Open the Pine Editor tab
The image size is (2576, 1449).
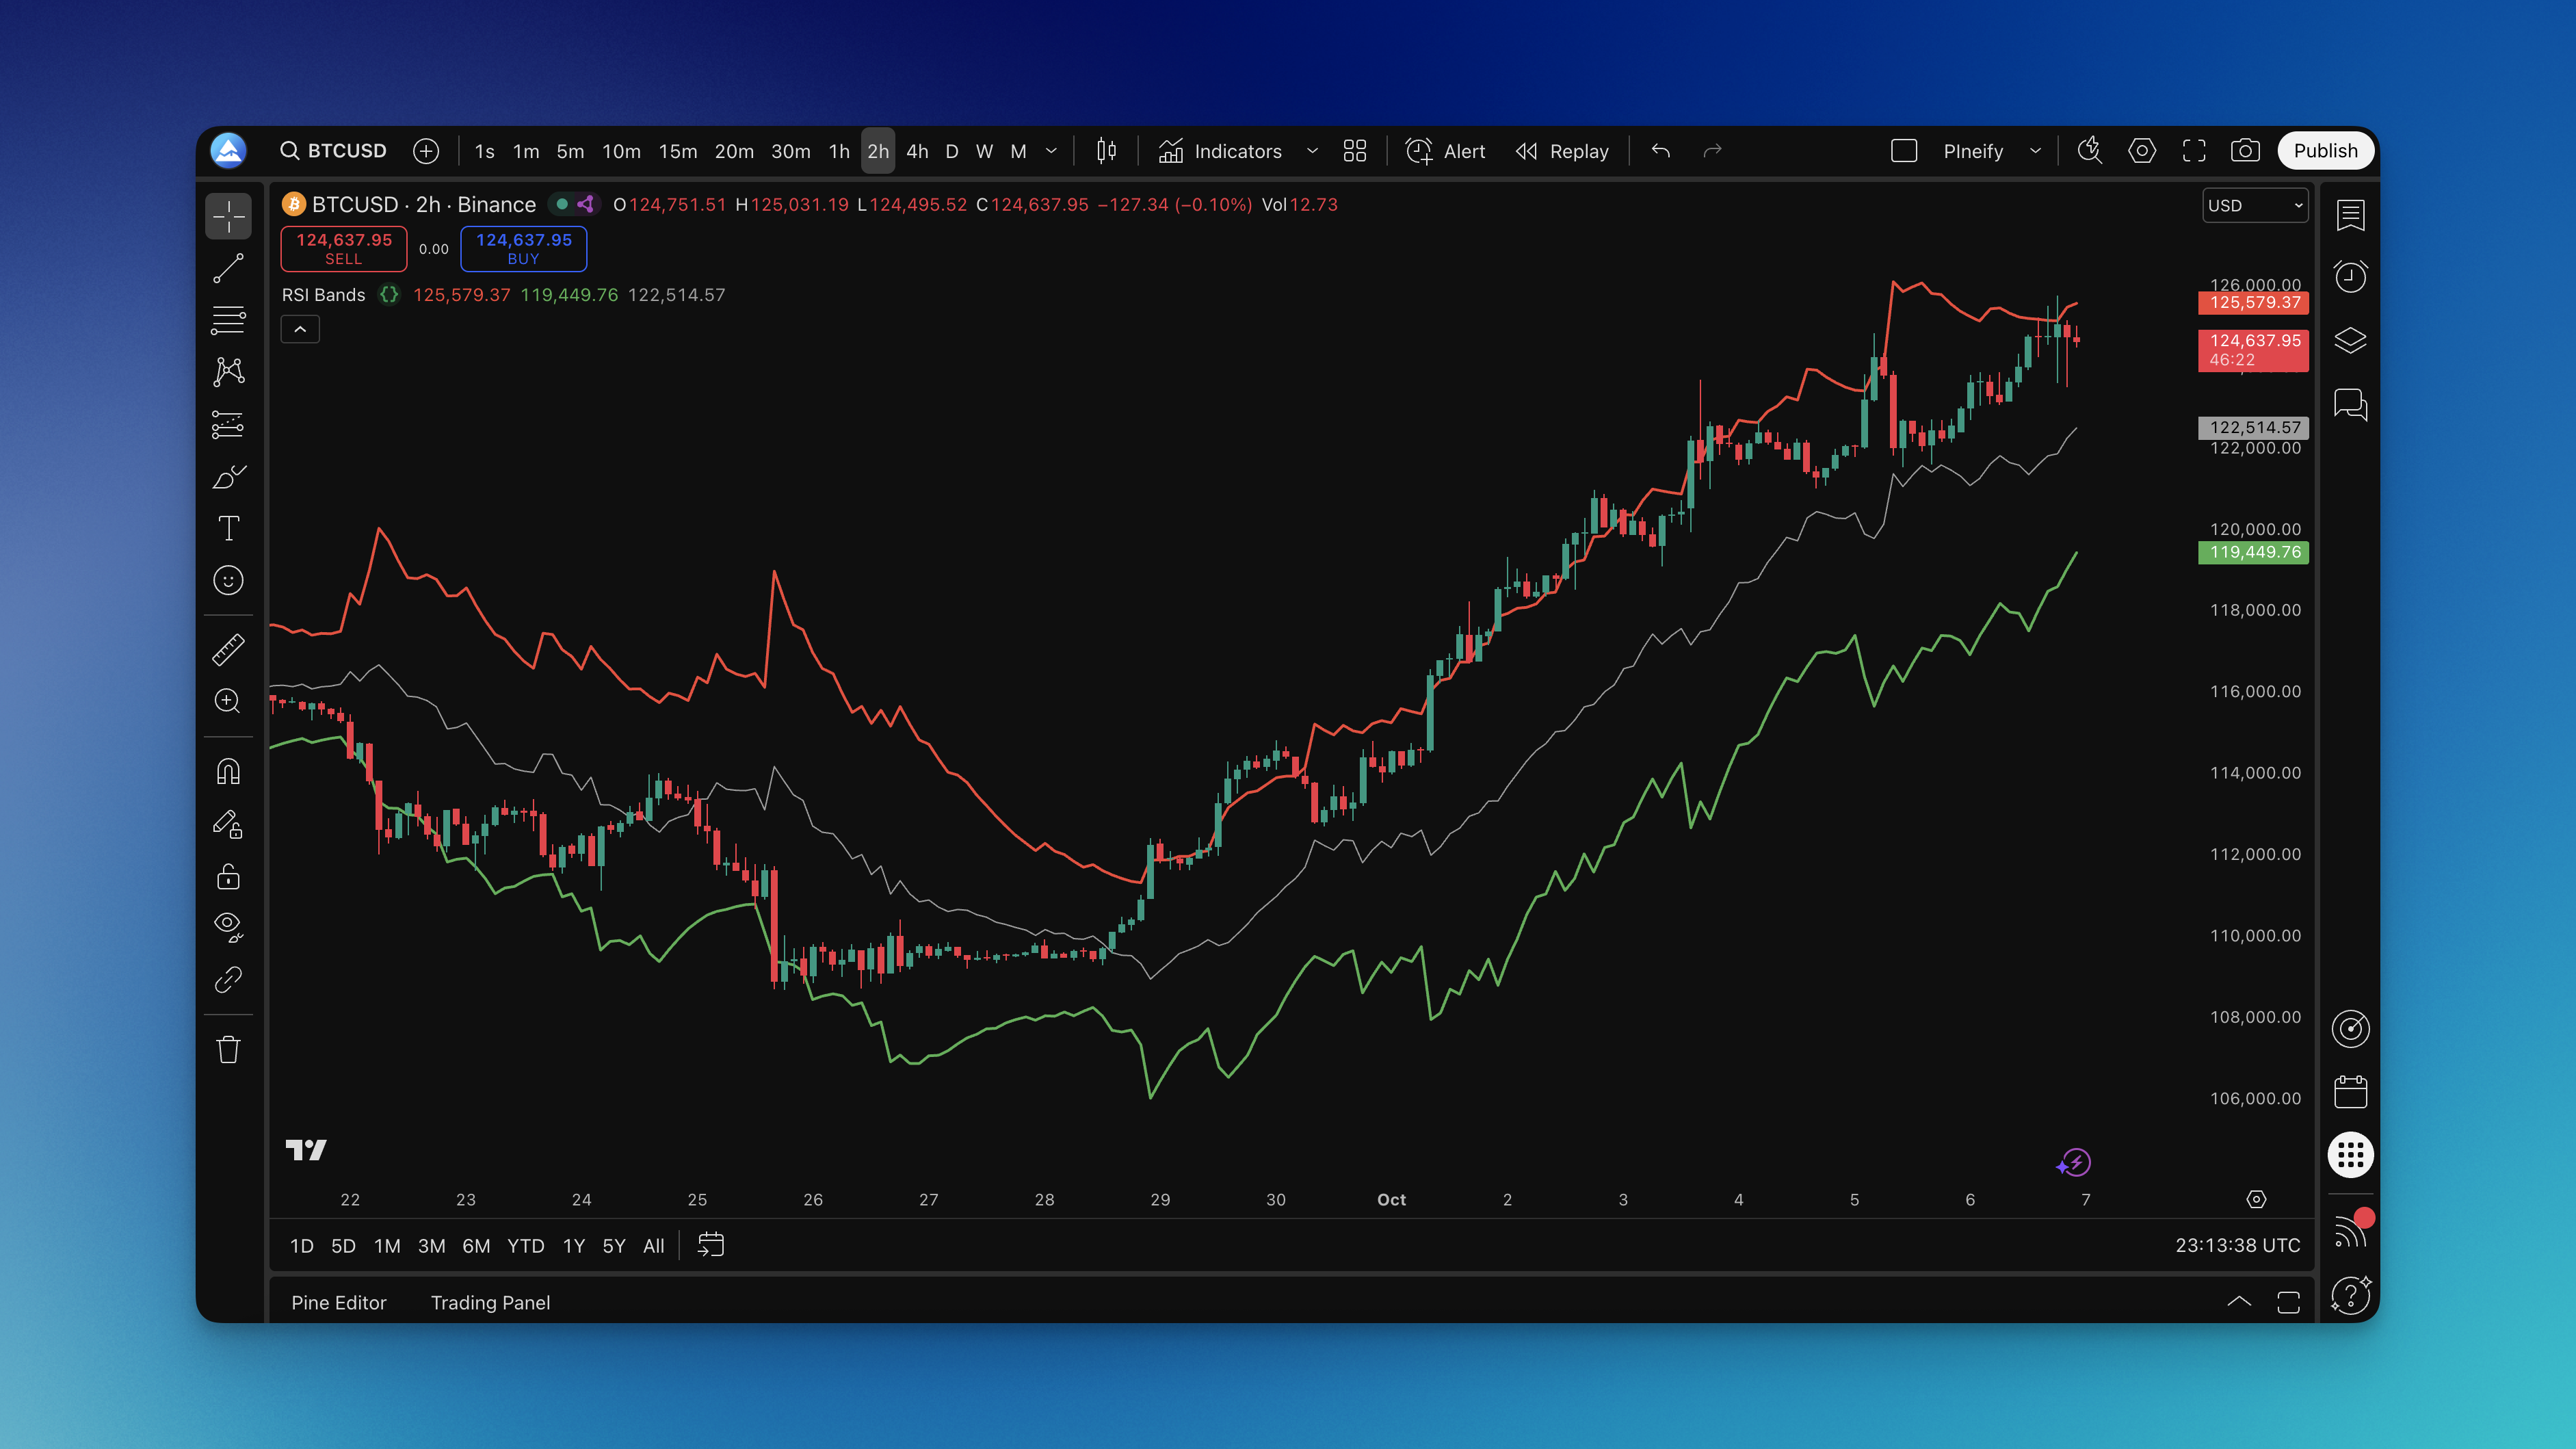(338, 1302)
